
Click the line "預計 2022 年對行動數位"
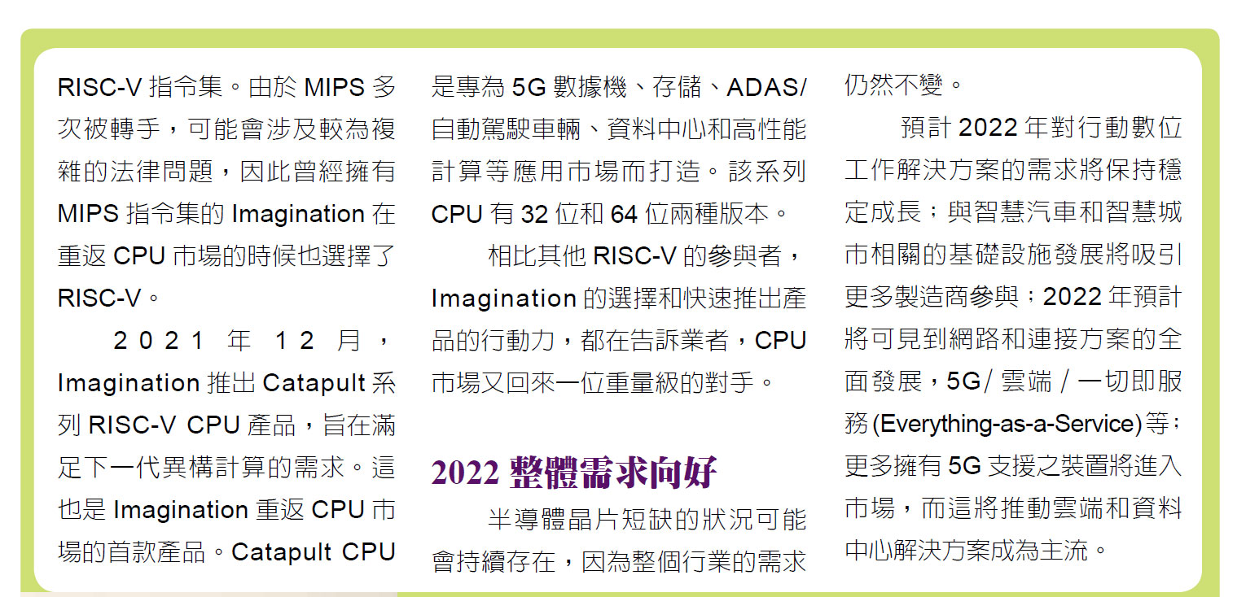point(1041,128)
